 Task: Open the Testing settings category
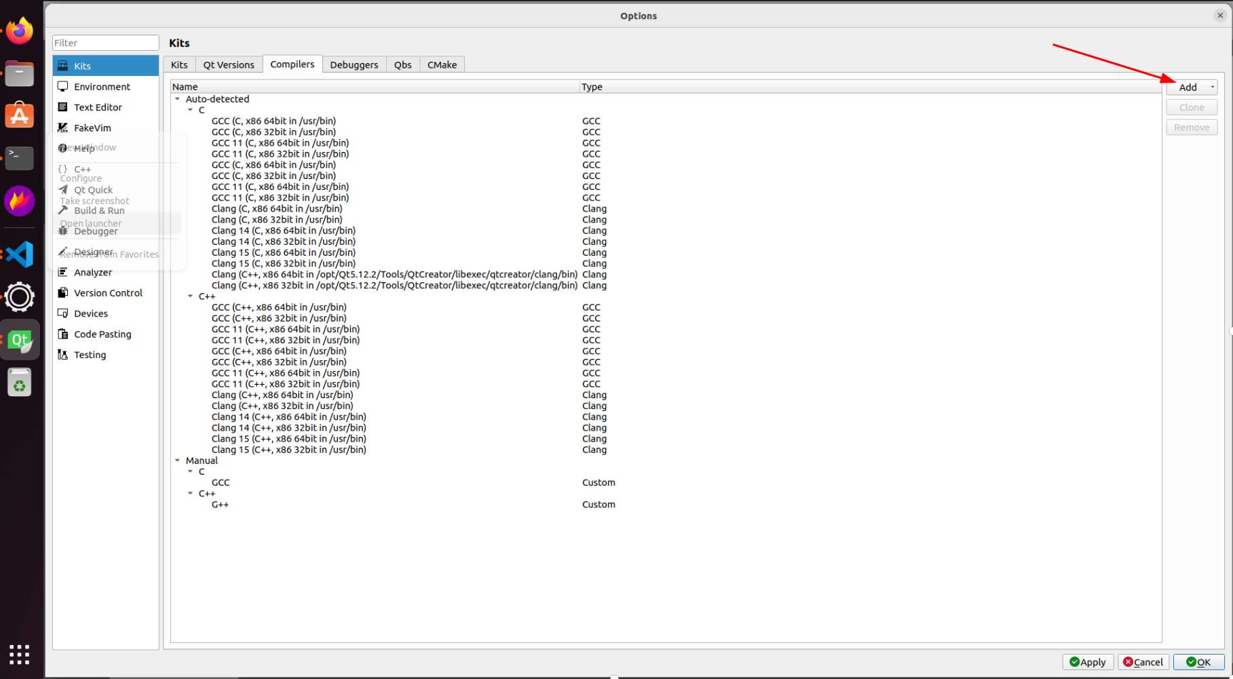tap(89, 354)
